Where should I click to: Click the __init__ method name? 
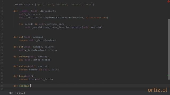click(x=25, y=11)
